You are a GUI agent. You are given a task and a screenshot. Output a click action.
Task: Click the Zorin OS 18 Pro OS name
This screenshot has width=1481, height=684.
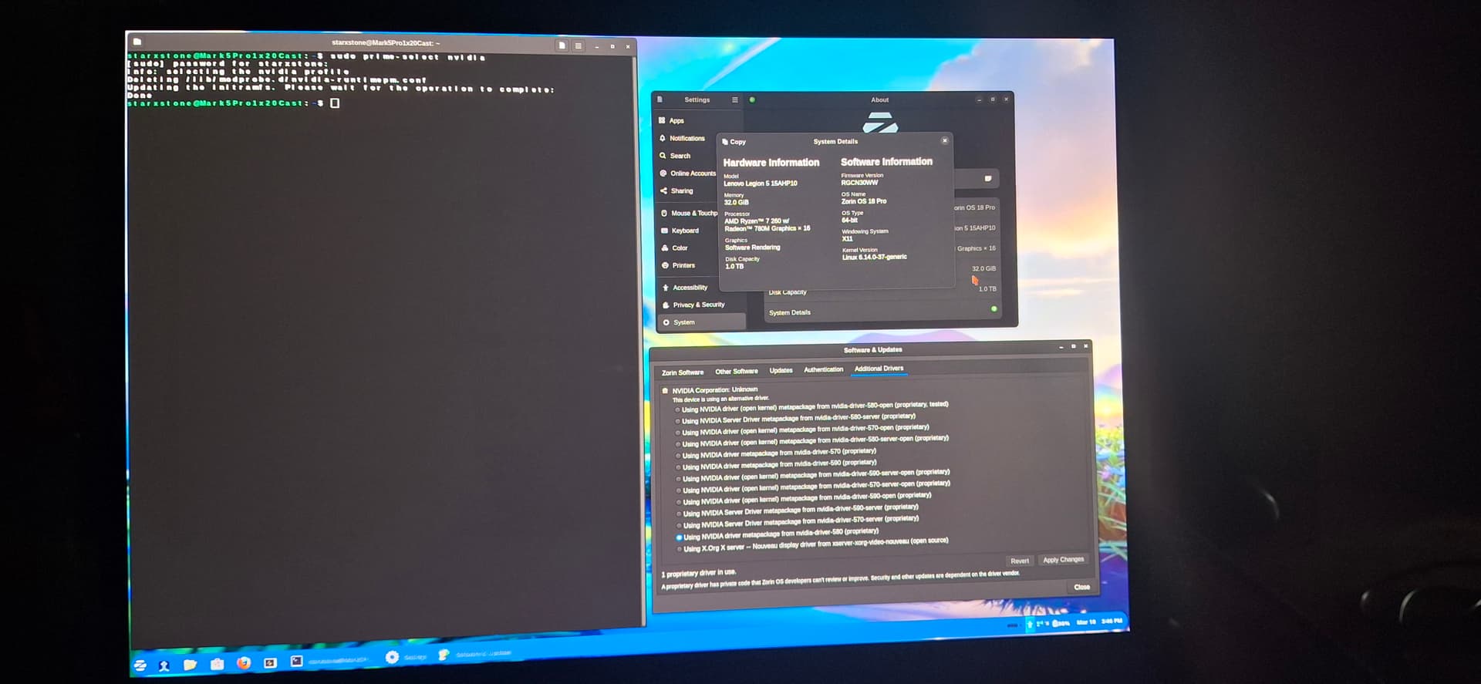(863, 201)
